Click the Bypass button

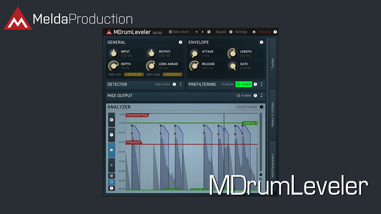[x=221, y=32]
